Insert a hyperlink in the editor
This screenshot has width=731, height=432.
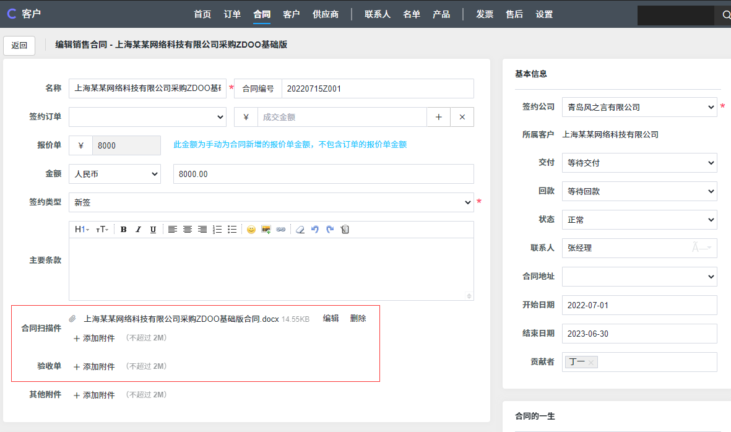point(280,229)
